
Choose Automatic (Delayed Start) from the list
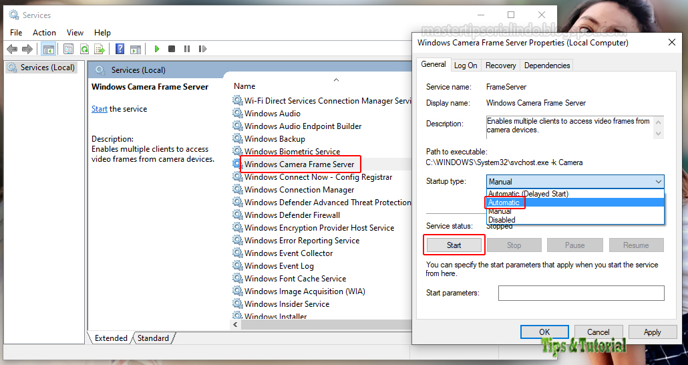(x=575, y=194)
